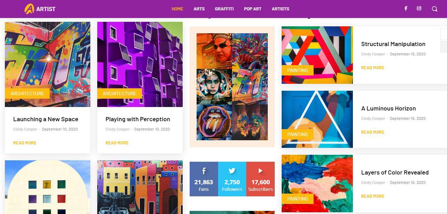Click the Instagram photo collage widget
The width and height of the screenshot is (447, 214).
pyautogui.click(x=232, y=87)
